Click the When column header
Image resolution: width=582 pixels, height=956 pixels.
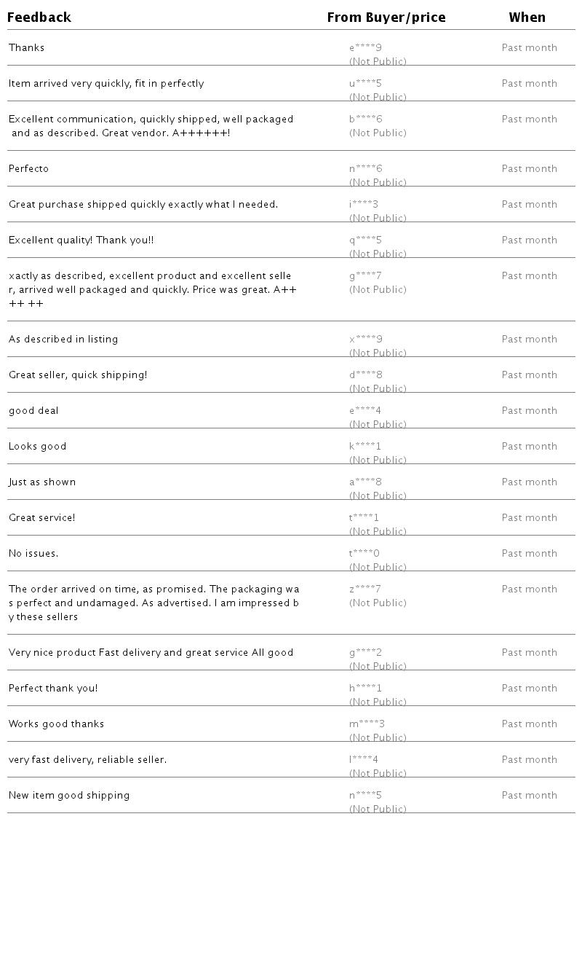click(527, 17)
